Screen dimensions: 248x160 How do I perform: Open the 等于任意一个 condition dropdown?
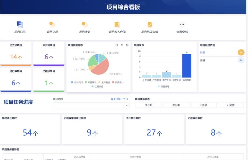[x=120, y=99]
